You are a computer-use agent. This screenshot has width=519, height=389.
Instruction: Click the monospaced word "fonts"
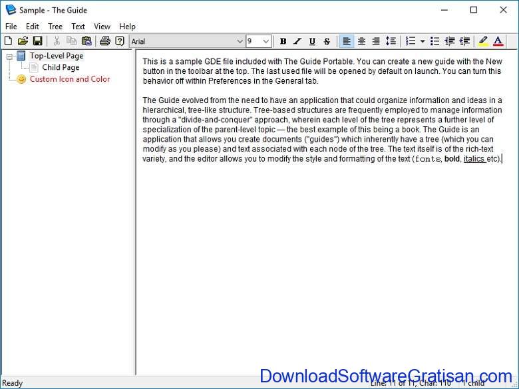pos(428,159)
